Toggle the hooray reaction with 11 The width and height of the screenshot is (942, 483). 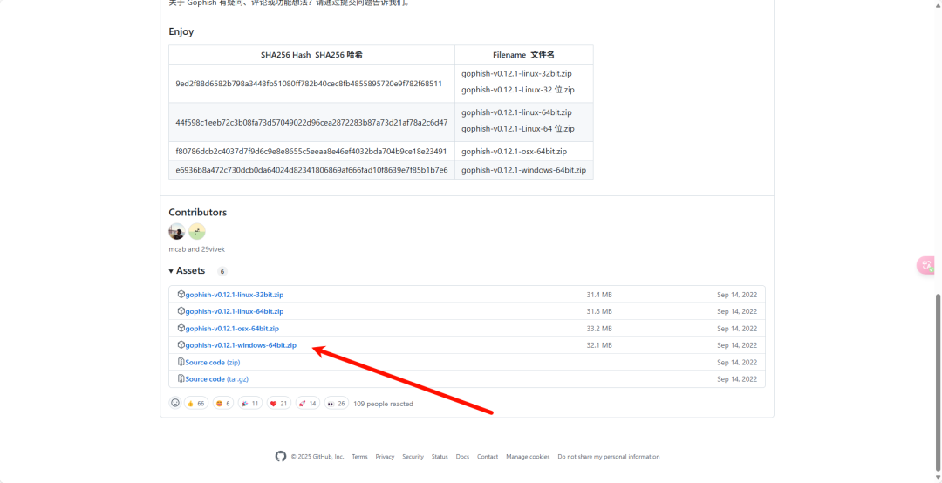(x=250, y=403)
